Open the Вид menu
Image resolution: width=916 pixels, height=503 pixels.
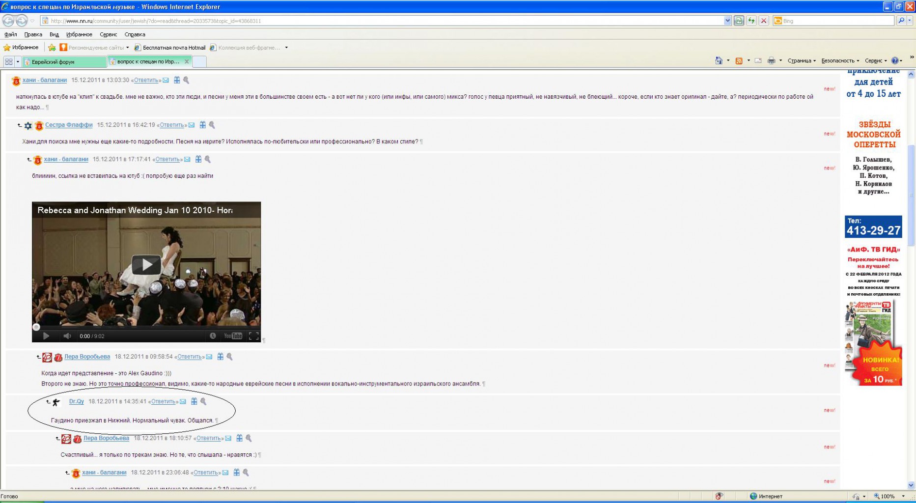[54, 34]
